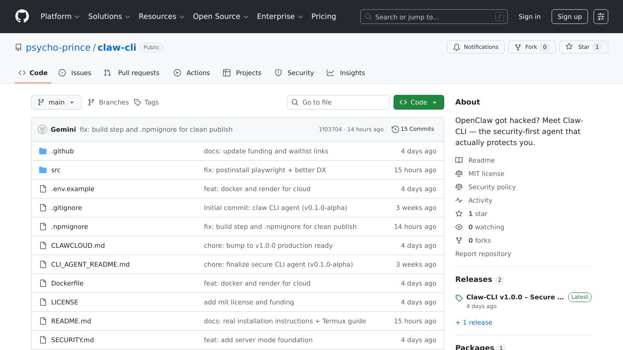Viewport: 623px width, 350px height.
Task: Expand the Platform menu in header
Action: point(60,17)
